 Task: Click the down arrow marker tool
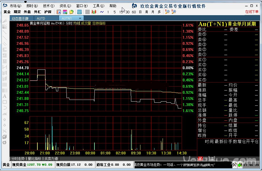[4, 125]
